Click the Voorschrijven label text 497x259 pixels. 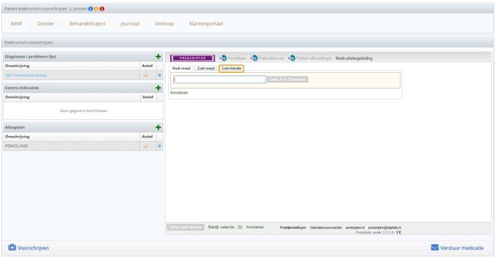click(33, 248)
